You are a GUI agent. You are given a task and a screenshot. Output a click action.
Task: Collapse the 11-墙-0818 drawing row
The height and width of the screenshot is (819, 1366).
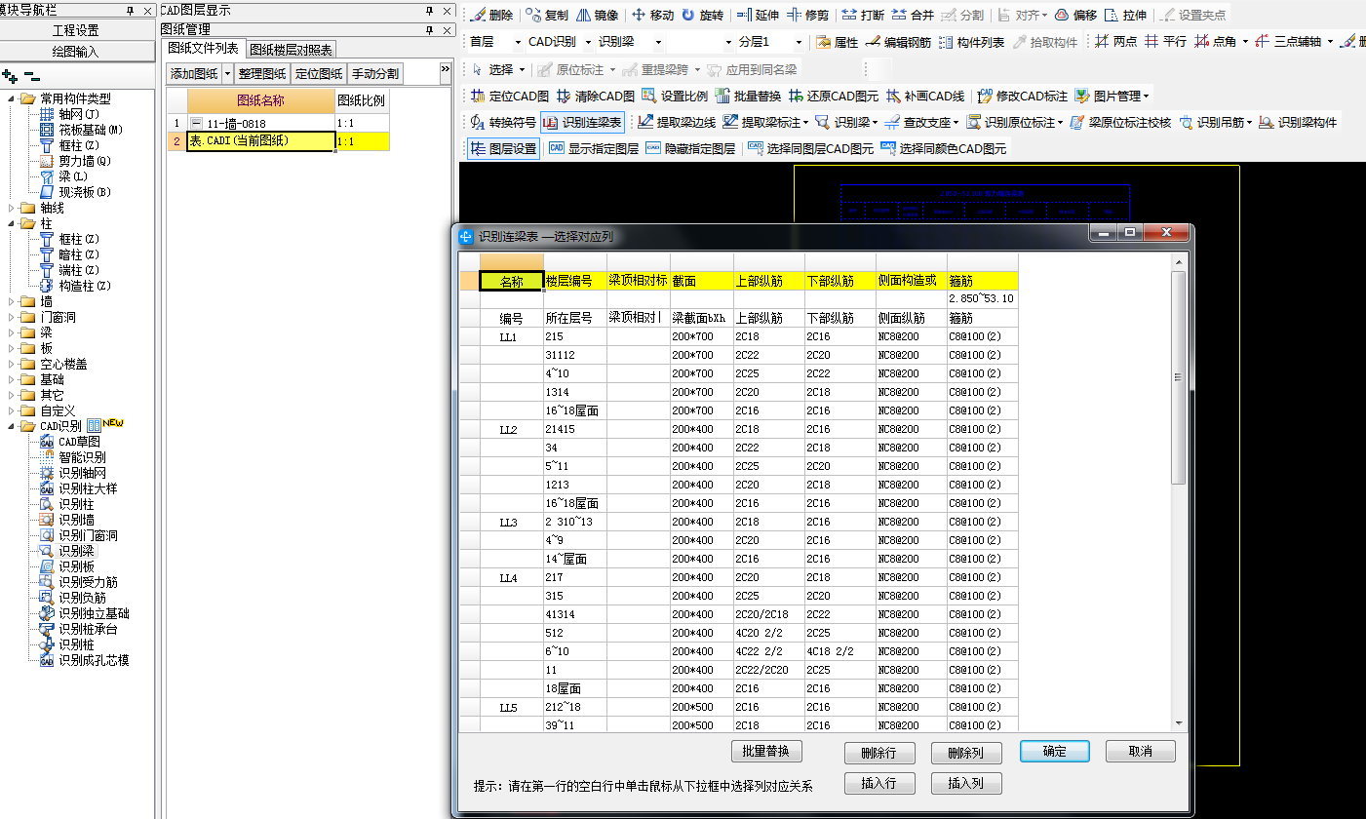[x=196, y=124]
